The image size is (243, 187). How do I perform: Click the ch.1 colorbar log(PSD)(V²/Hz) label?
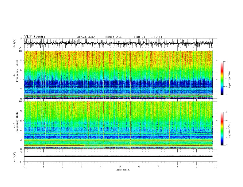click(229, 80)
